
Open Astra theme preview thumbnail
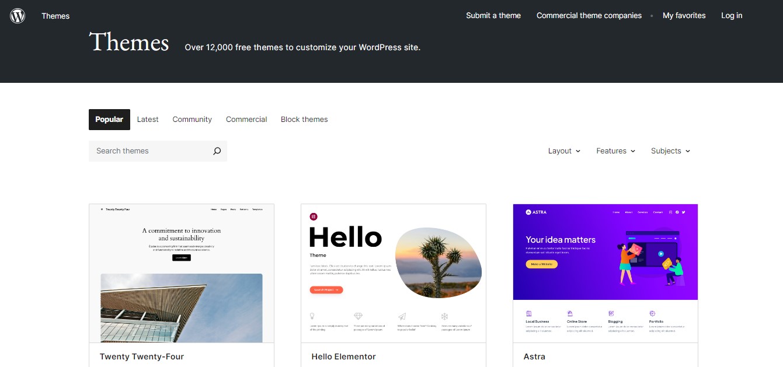[605, 273]
